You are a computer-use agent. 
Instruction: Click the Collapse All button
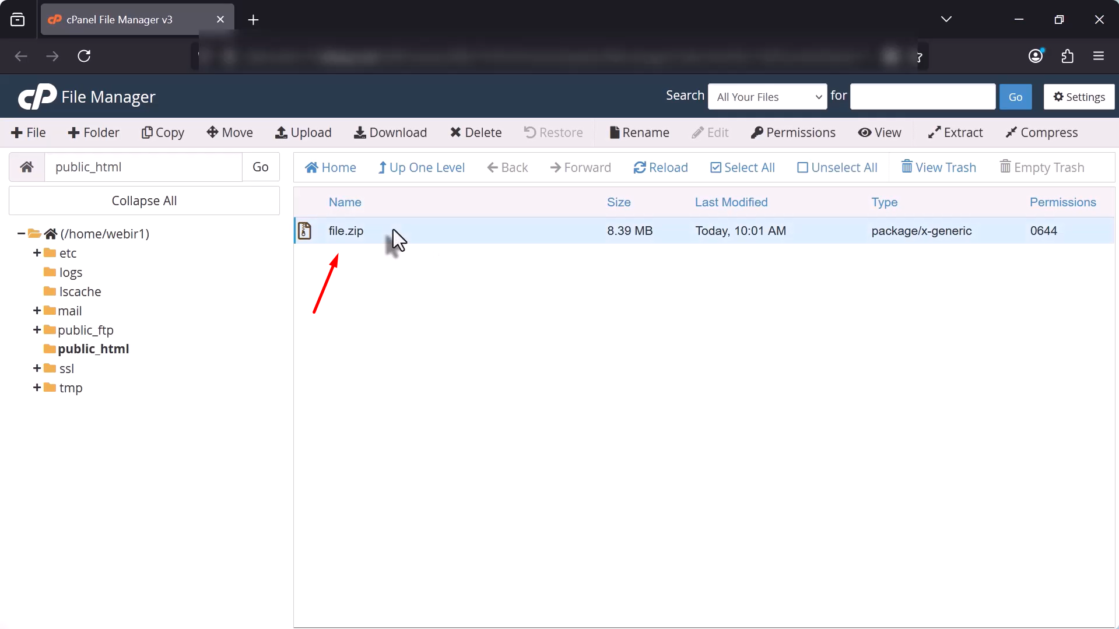tap(144, 201)
